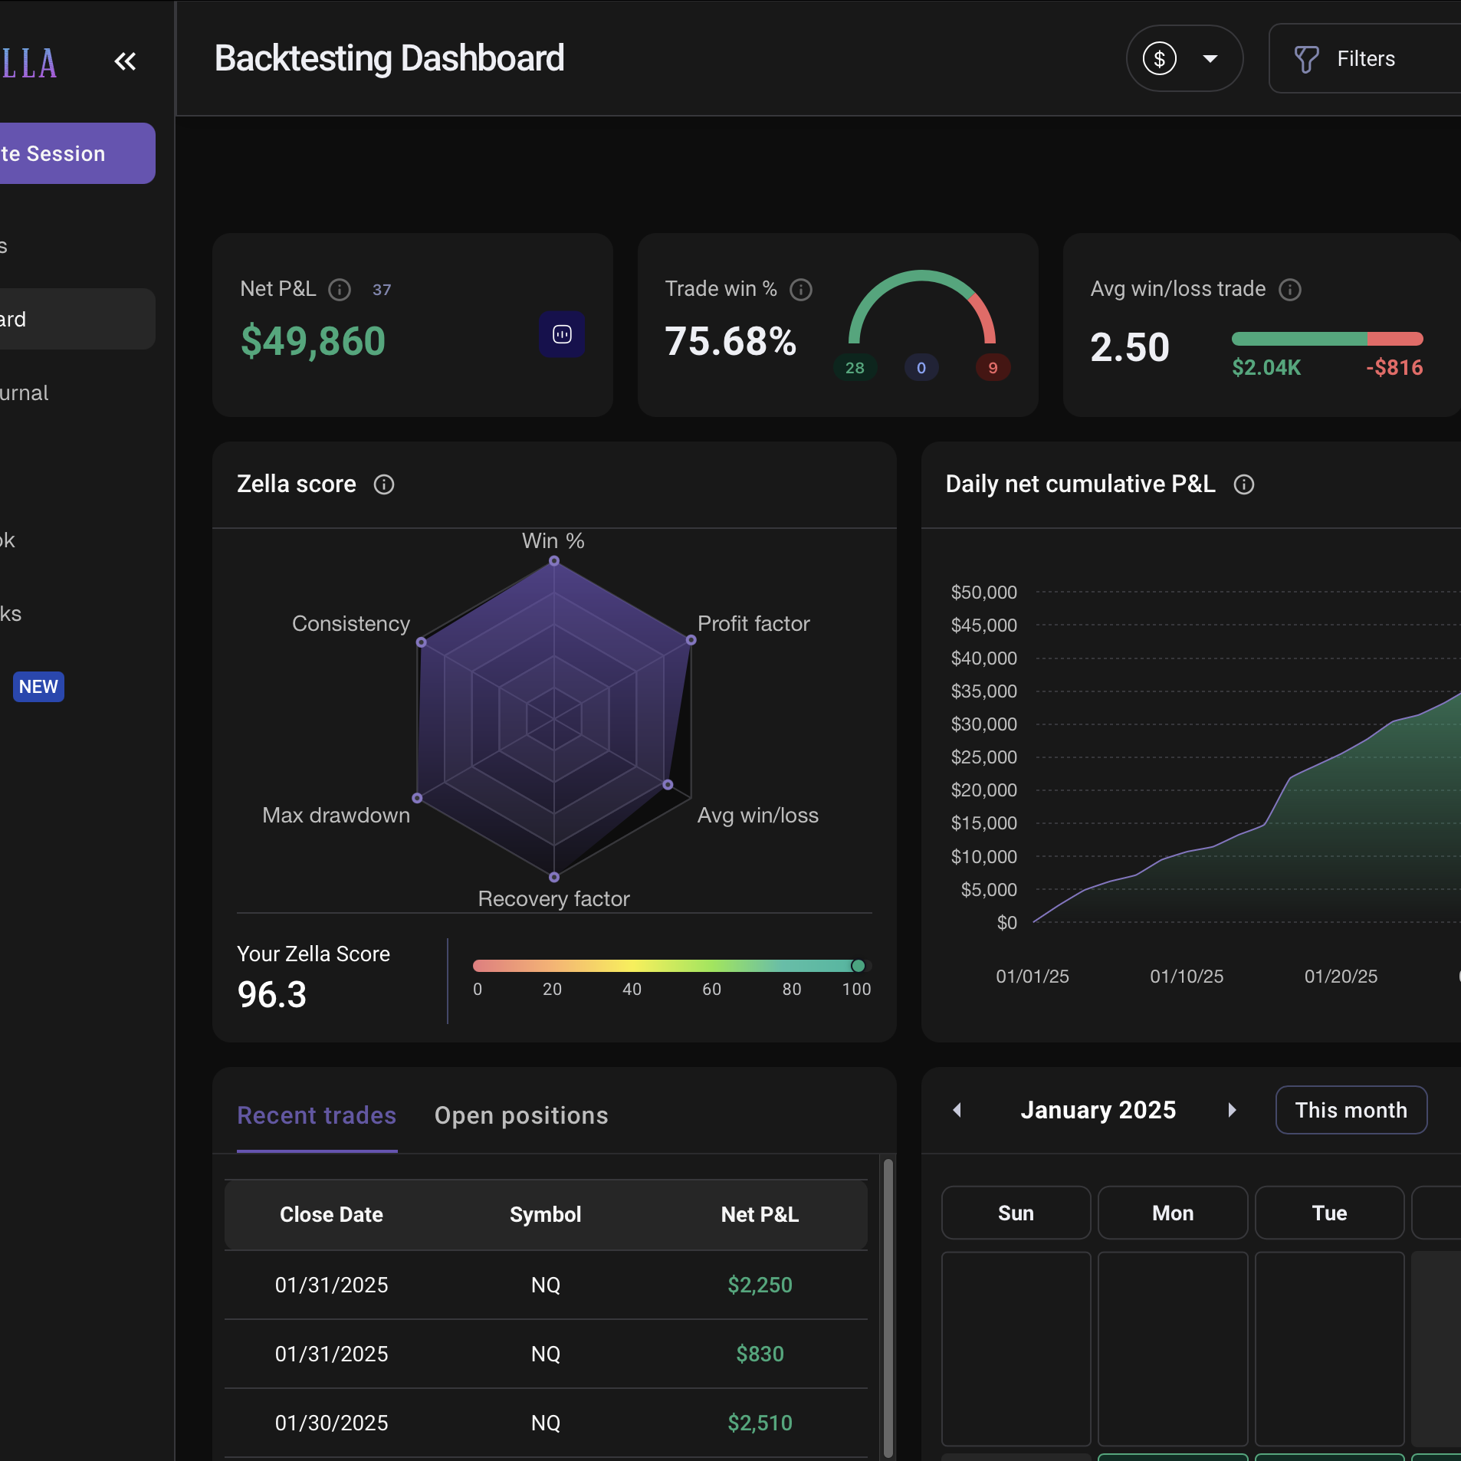Click the Zella Score slider handle
Image resolution: width=1461 pixels, height=1461 pixels.
(x=859, y=966)
